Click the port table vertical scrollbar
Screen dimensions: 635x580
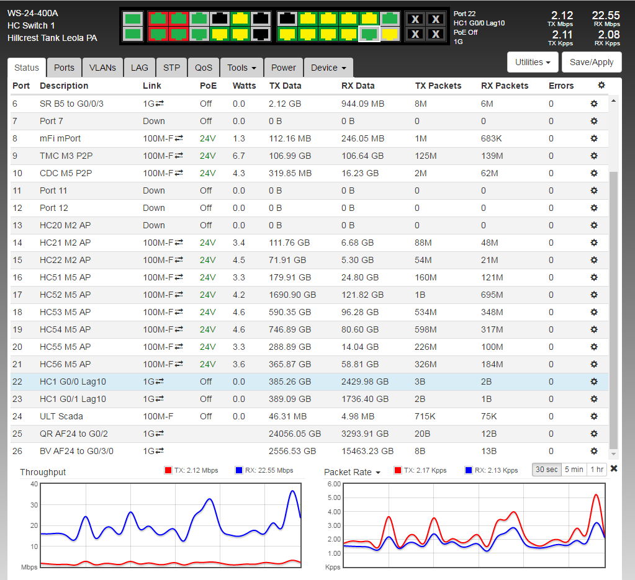point(614,310)
